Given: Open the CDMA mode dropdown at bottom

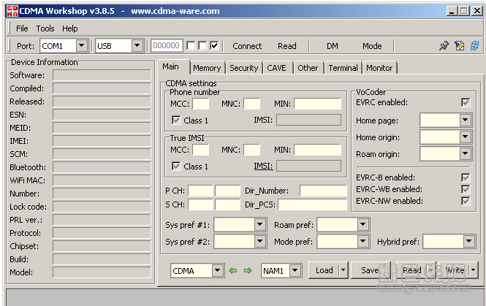Looking at the screenshot, I should [218, 271].
